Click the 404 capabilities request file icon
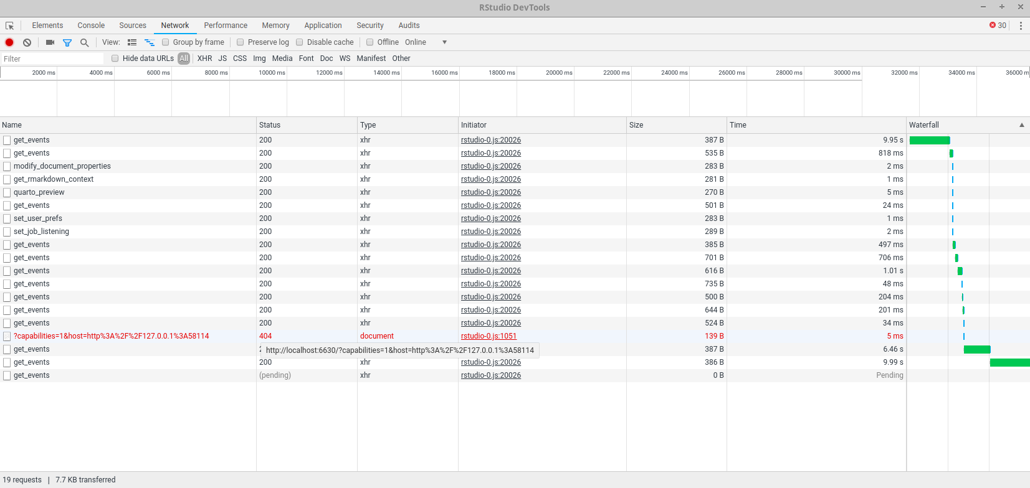Image resolution: width=1030 pixels, height=488 pixels. (7, 336)
